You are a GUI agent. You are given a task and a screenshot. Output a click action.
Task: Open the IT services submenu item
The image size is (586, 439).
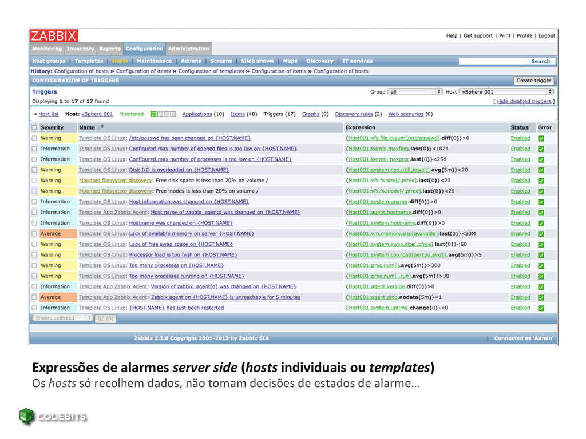[357, 61]
